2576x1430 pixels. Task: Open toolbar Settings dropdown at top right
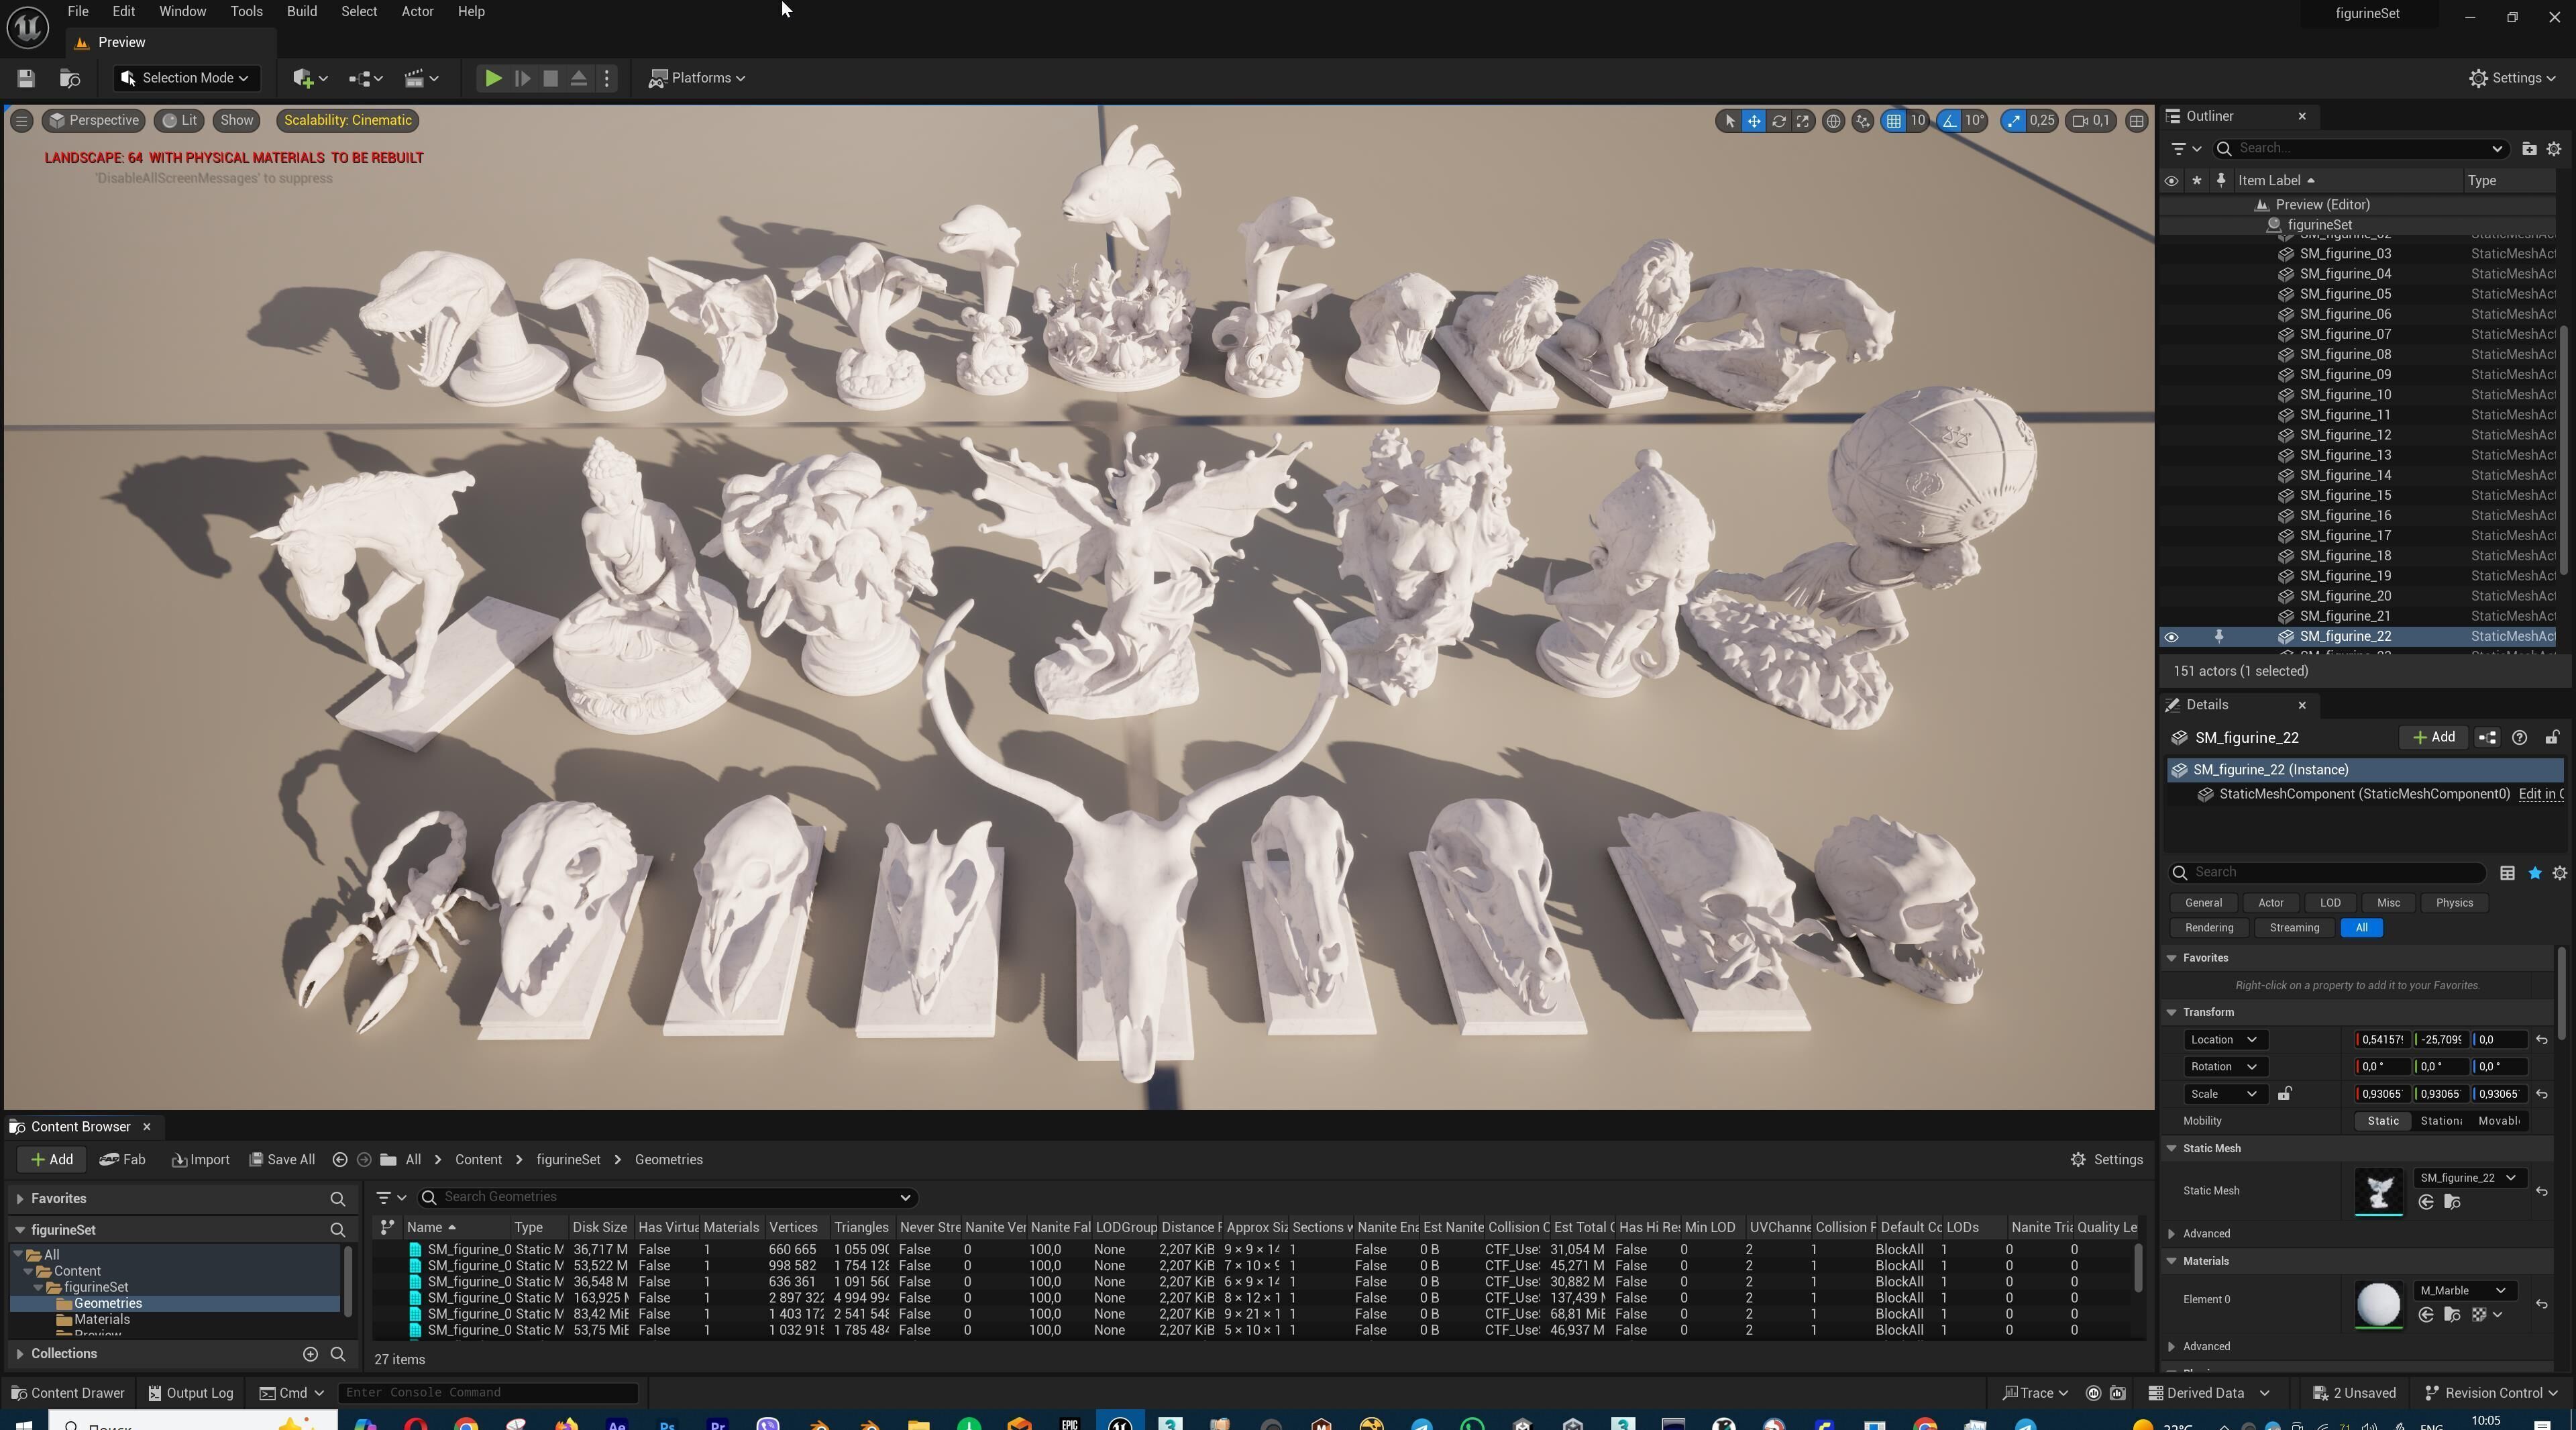coord(2512,78)
